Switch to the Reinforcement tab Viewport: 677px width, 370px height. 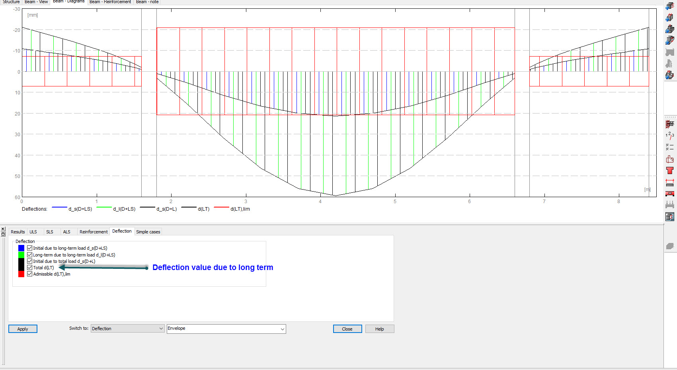point(94,232)
